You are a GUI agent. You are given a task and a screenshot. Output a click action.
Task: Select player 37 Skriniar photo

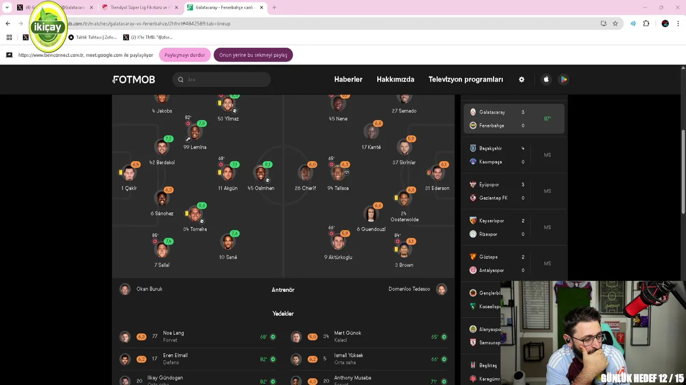point(404,148)
